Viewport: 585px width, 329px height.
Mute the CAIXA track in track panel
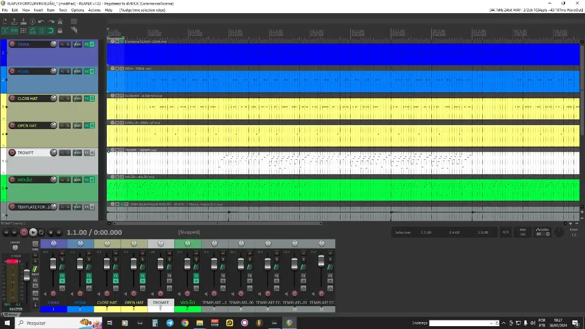coord(62,45)
